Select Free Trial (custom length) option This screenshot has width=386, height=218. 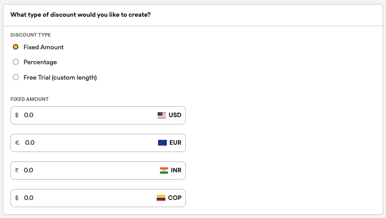click(16, 77)
